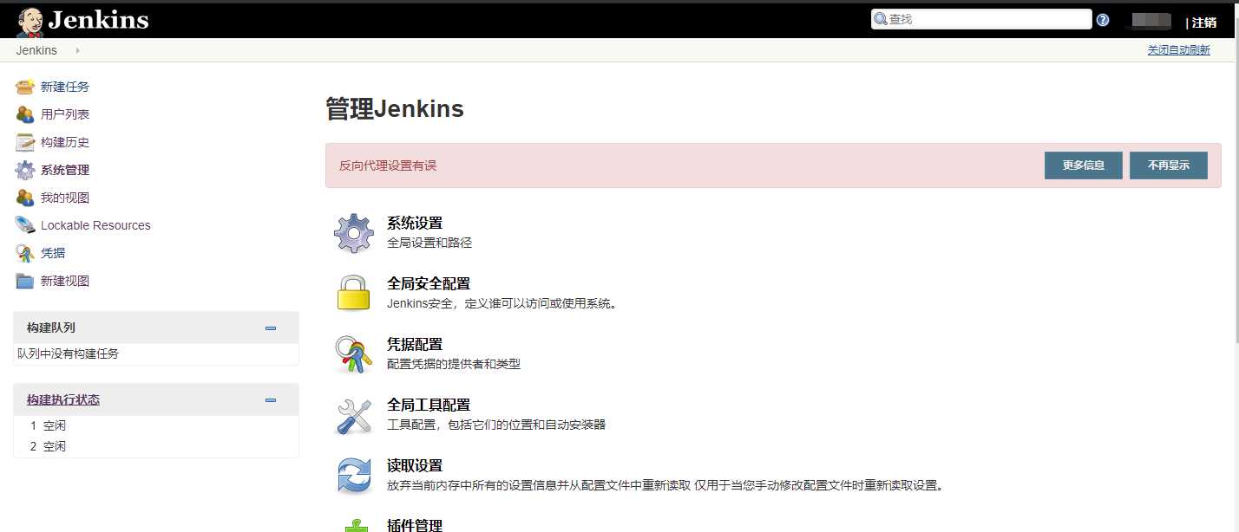Collapse the 构建执行状态 panel
Screen dimensions: 1239x532
(x=271, y=400)
